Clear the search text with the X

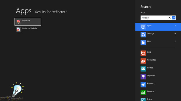169,18
